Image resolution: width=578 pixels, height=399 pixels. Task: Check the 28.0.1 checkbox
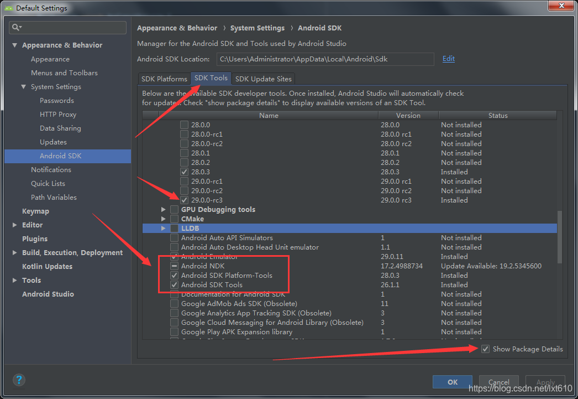(185, 153)
